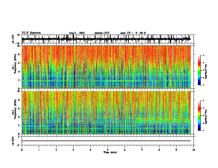Click the '-3' label on ch.2 colorbar

[203, 101]
